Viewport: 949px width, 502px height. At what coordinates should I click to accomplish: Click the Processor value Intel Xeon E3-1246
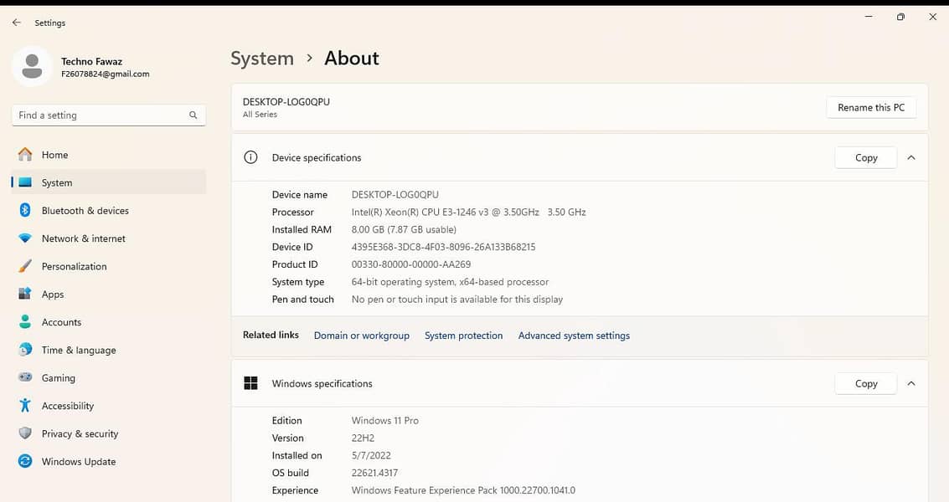(x=468, y=212)
